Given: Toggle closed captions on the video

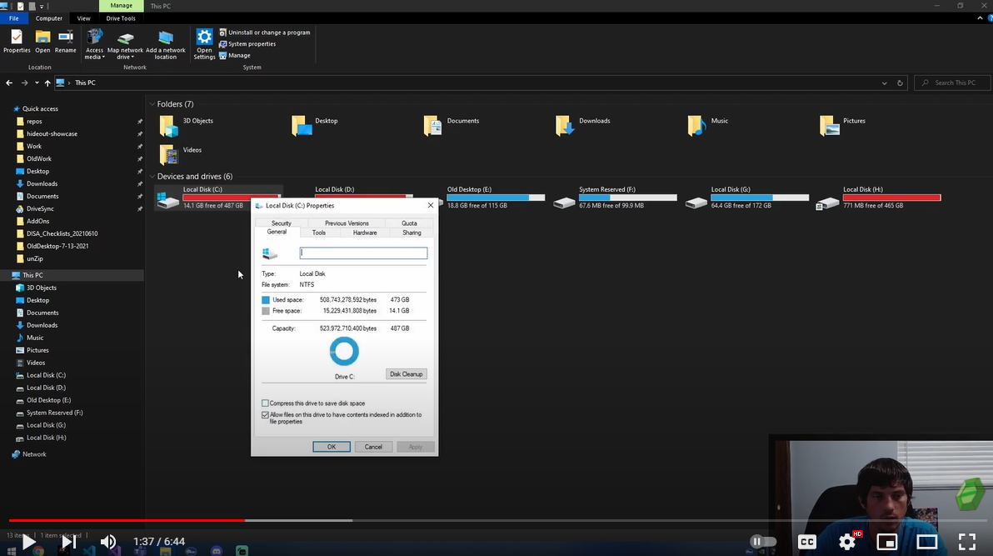Looking at the screenshot, I should [806, 542].
